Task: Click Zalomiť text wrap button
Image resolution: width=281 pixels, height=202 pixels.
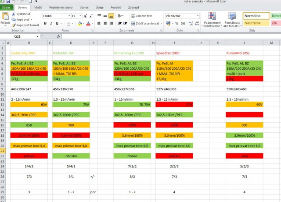Action: tap(141, 16)
